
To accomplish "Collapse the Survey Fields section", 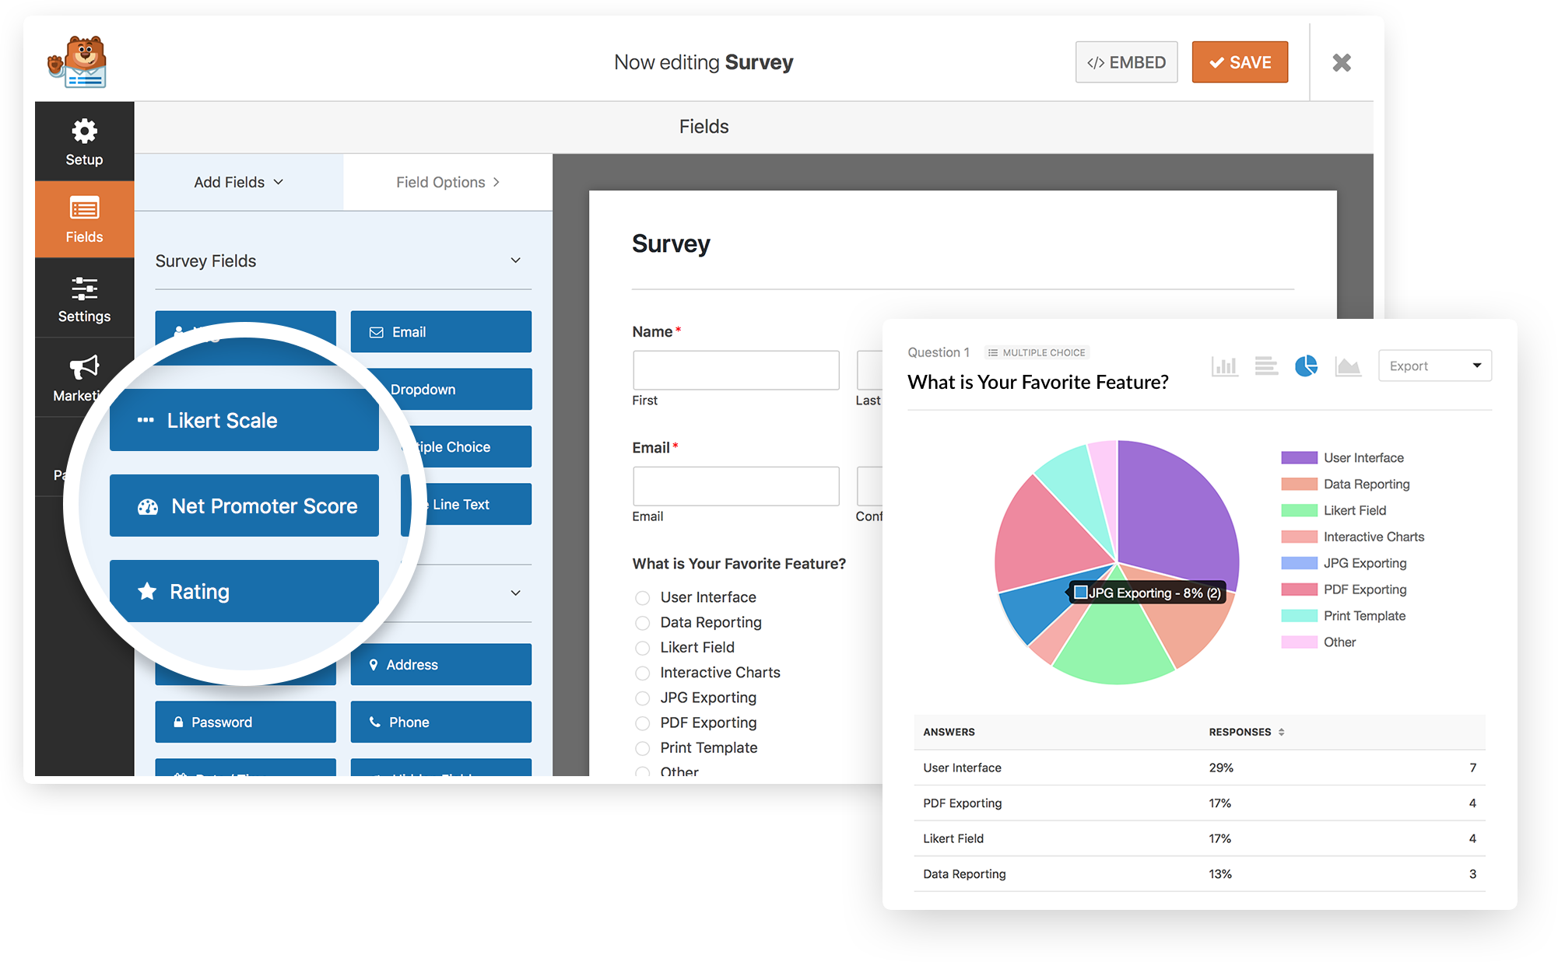I will click(x=516, y=261).
